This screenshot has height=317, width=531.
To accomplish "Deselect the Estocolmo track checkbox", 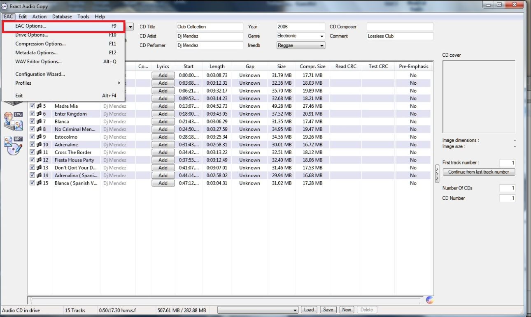I will click(33, 137).
